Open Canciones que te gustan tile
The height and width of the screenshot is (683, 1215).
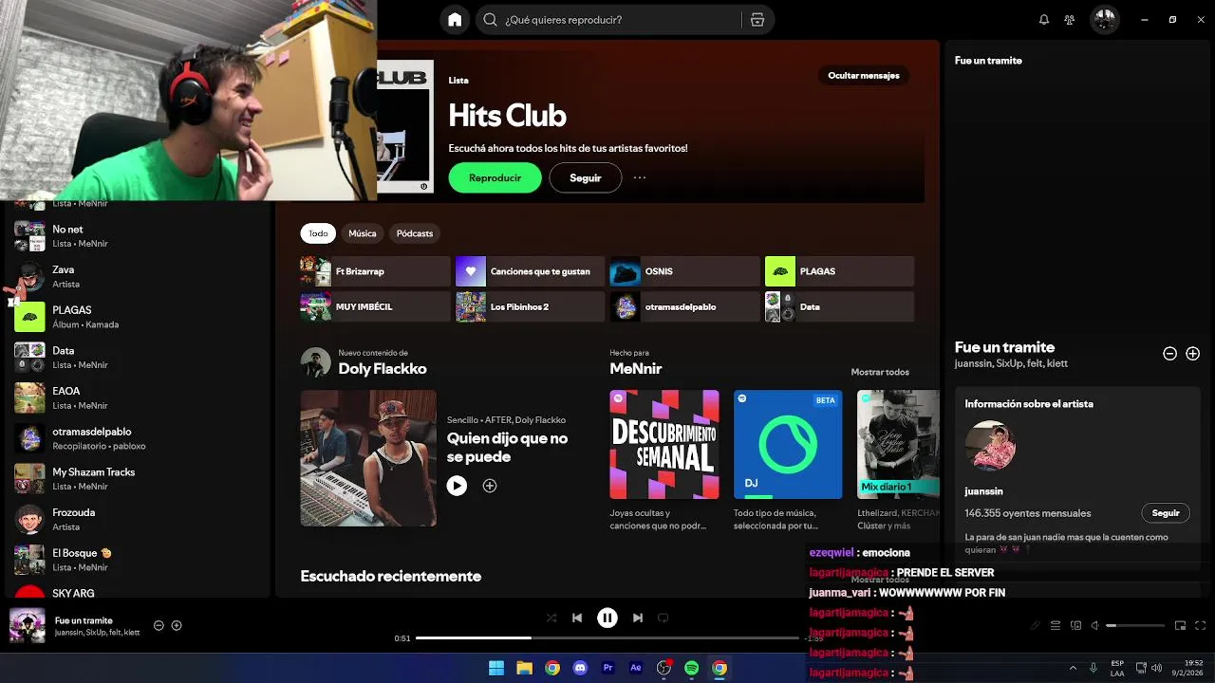[530, 271]
